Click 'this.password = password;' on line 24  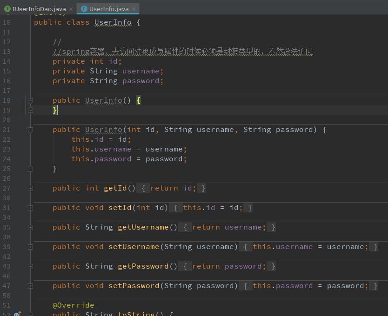click(x=129, y=159)
